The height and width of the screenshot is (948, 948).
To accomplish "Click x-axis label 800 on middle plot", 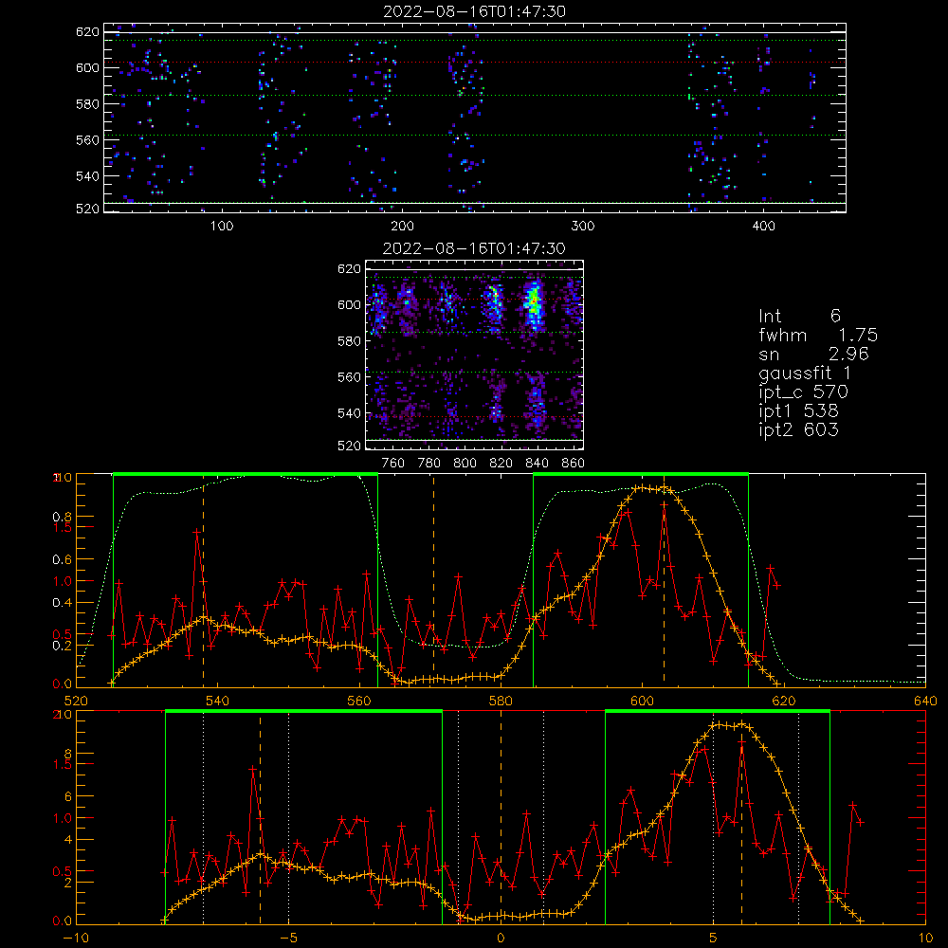I will tap(465, 464).
